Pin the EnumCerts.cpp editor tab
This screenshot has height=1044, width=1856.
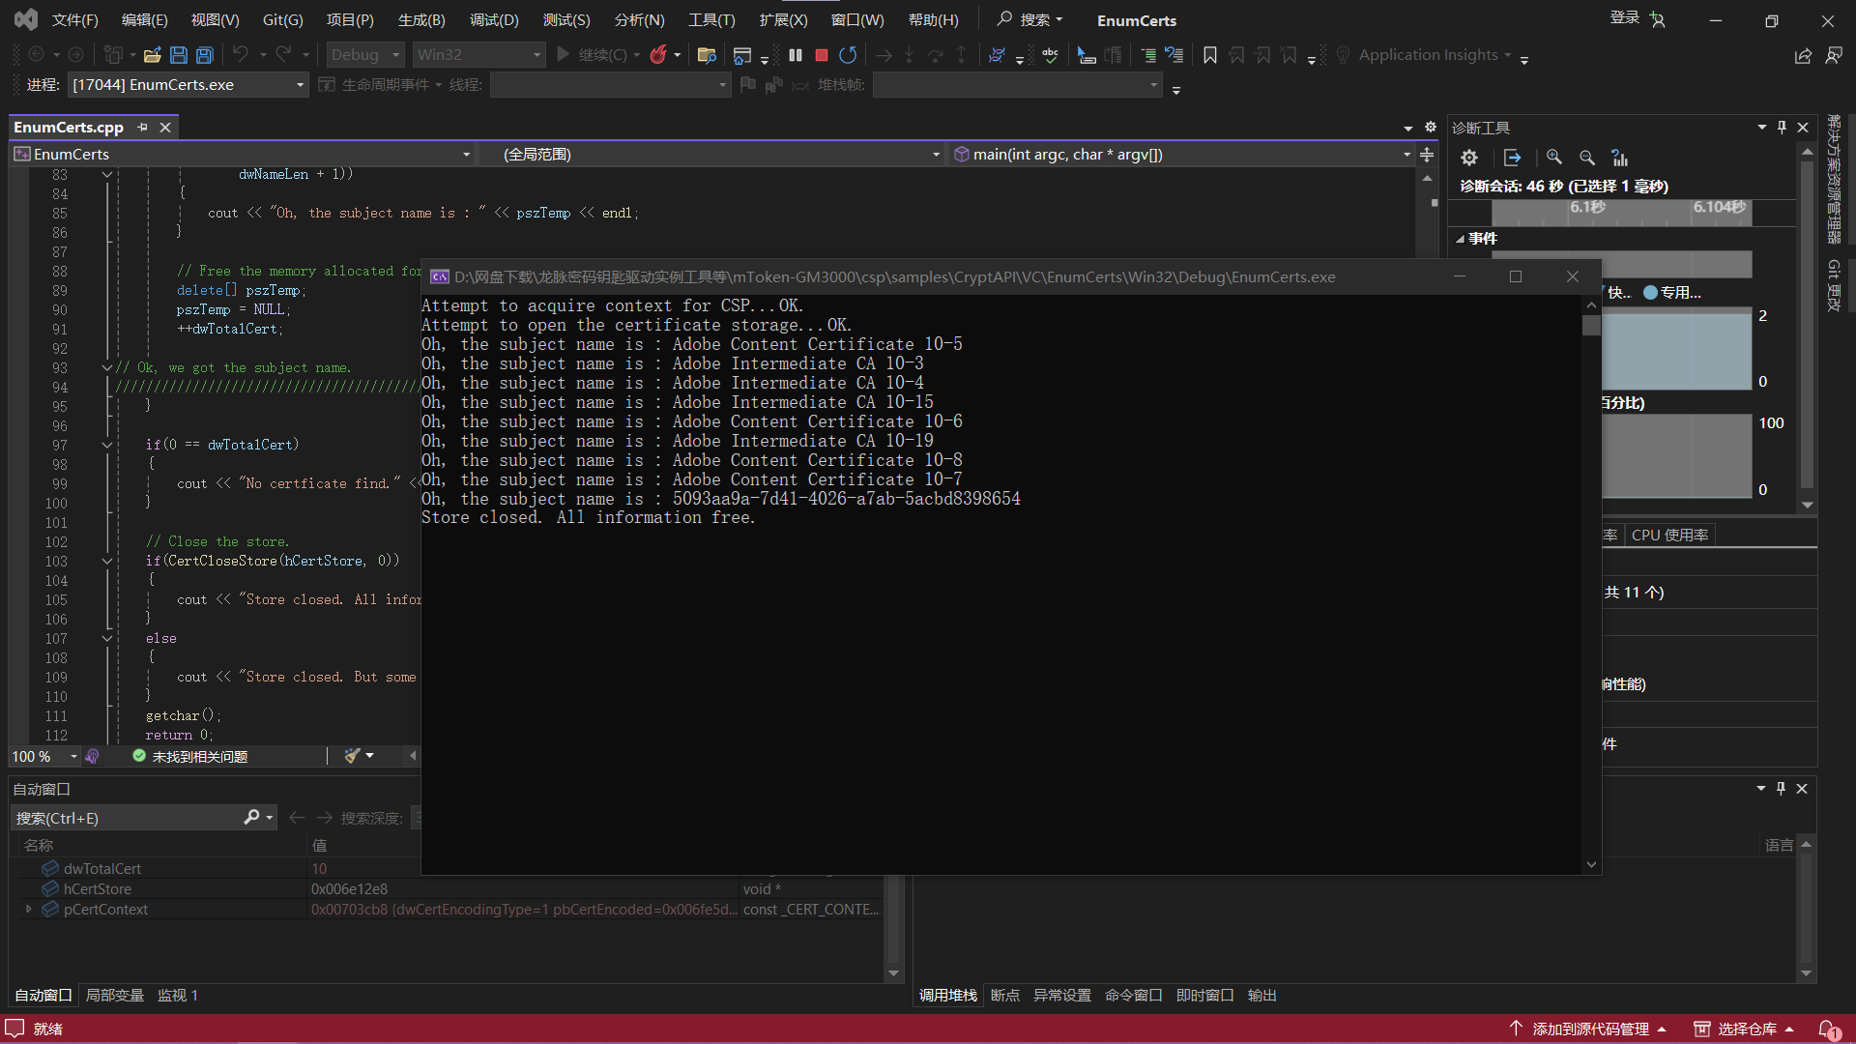[x=143, y=127]
